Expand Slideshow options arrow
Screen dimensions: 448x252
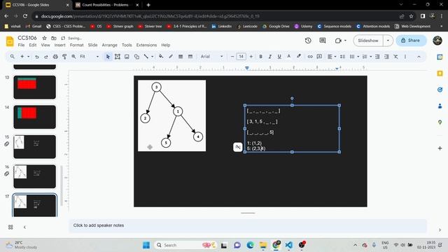(388, 41)
